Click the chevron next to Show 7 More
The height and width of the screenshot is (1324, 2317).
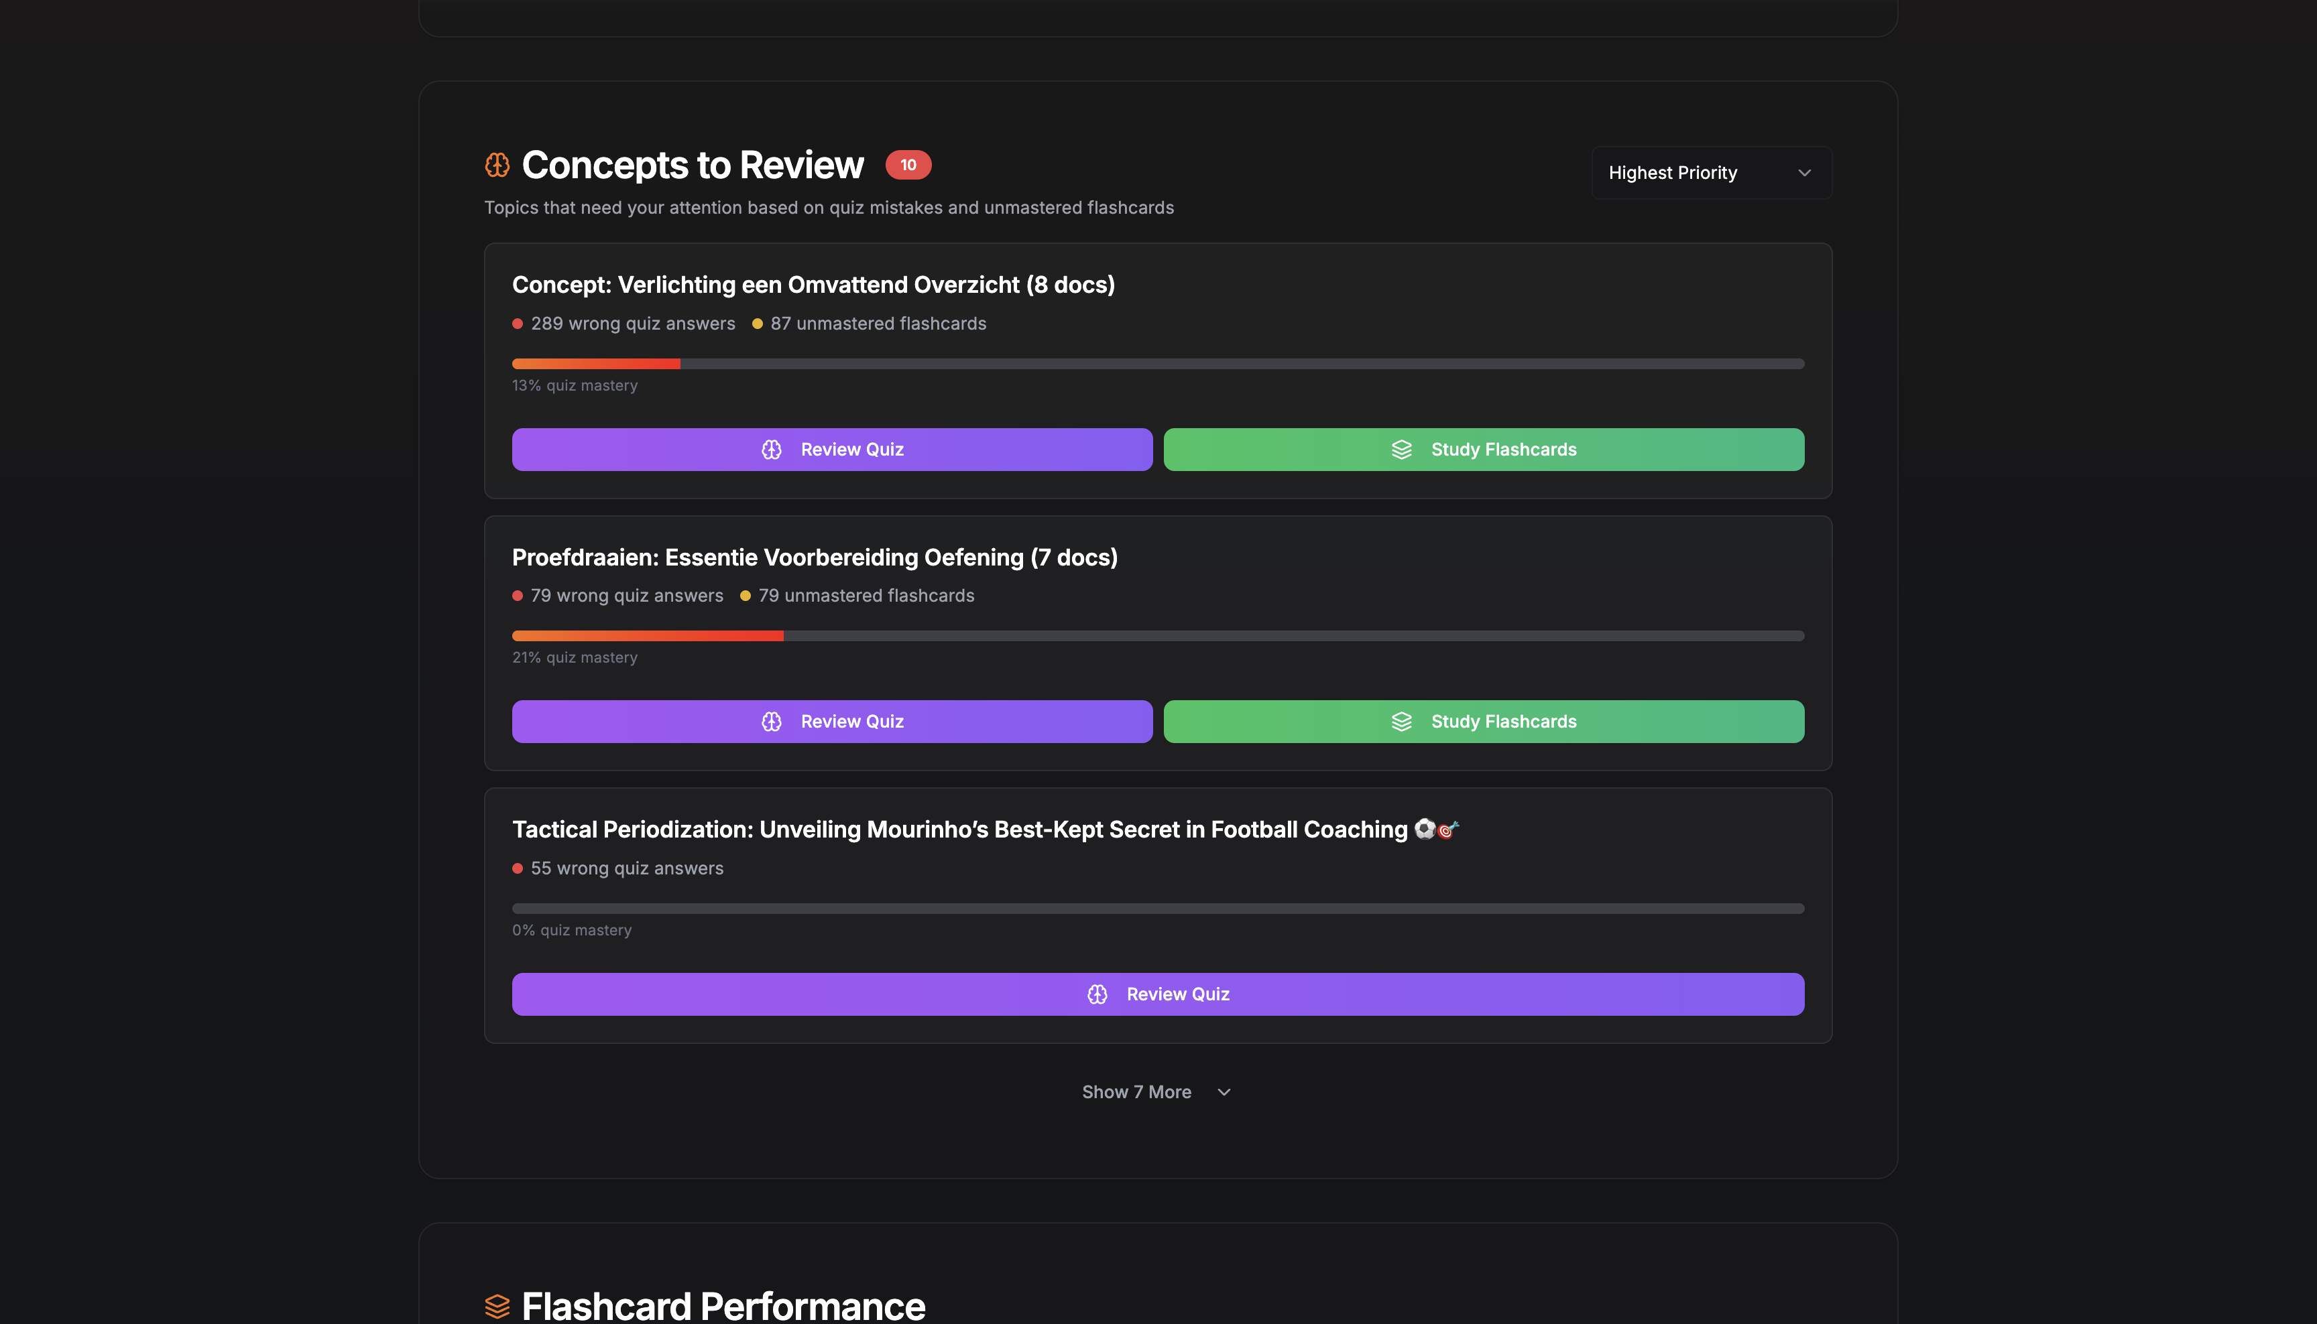point(1224,1092)
